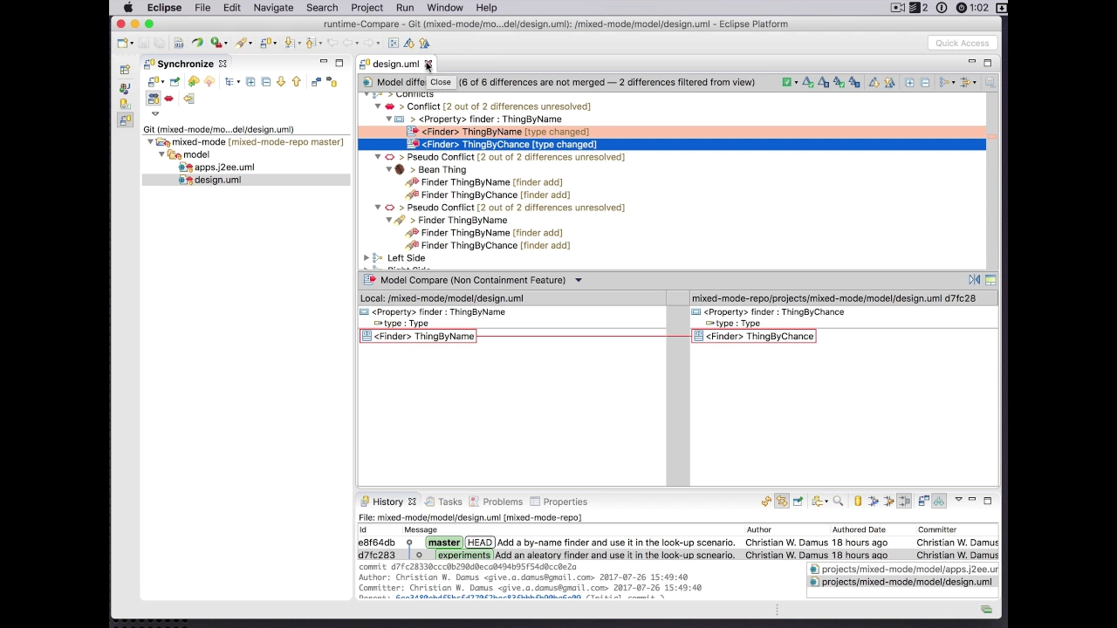Open the History view menu dropdown
The width and height of the screenshot is (1117, 628).
pos(958,501)
